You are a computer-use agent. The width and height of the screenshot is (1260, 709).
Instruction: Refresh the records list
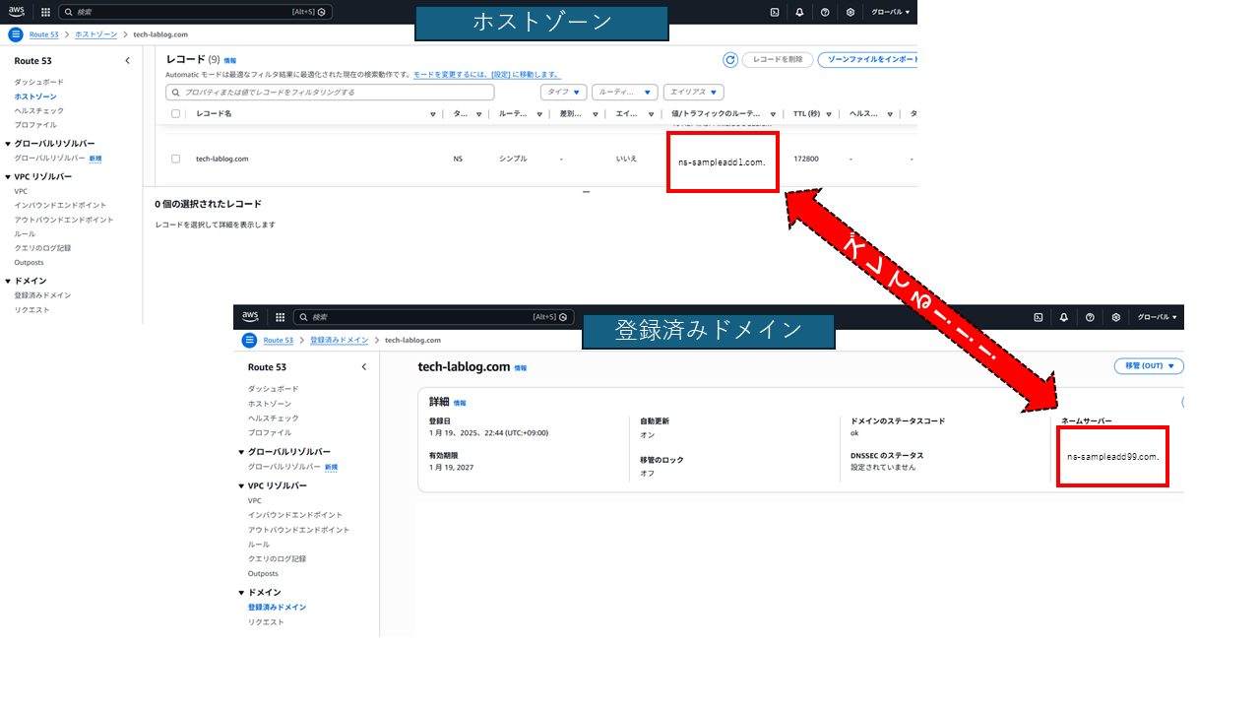(729, 59)
